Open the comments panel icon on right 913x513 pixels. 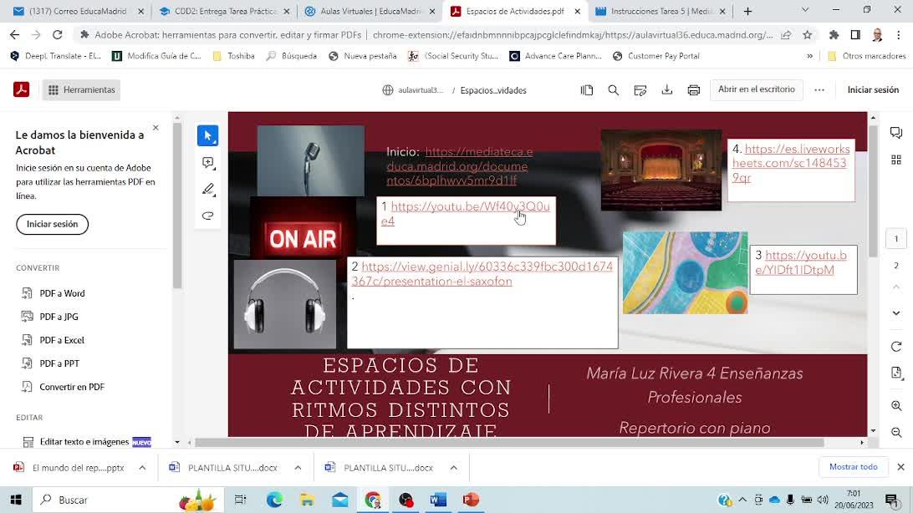(x=896, y=133)
